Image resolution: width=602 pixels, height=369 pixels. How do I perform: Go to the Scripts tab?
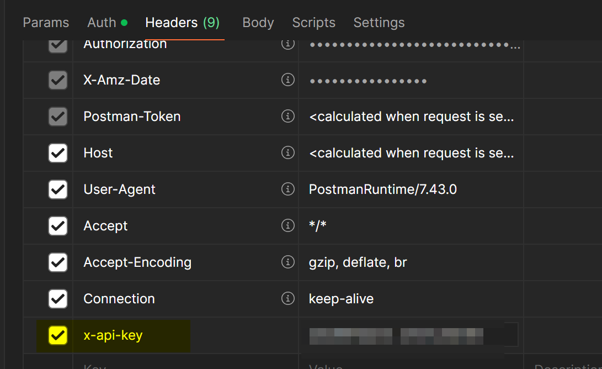pos(313,23)
